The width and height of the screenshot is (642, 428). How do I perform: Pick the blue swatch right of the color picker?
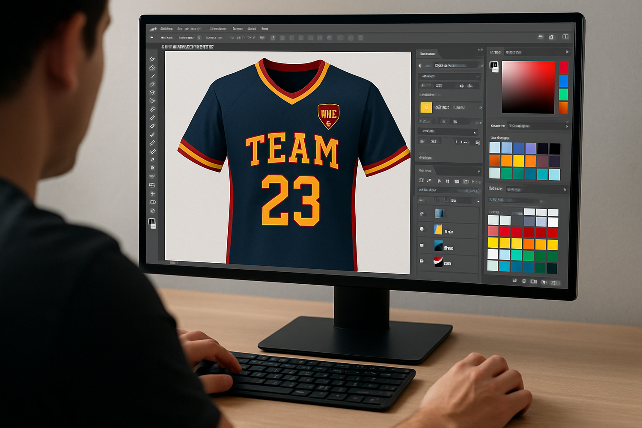tap(563, 81)
